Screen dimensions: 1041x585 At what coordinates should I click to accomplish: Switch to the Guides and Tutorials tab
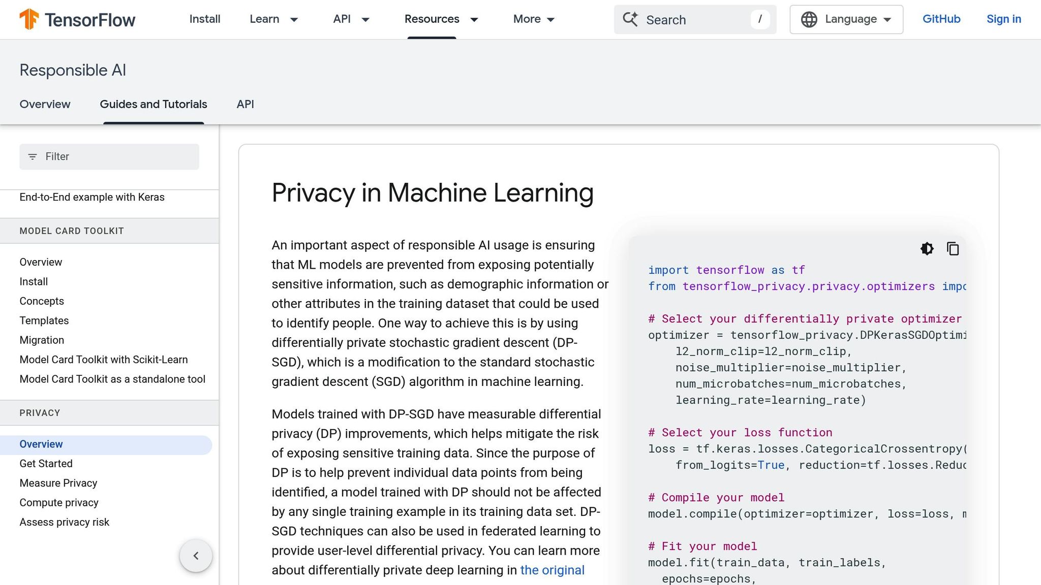point(153,105)
